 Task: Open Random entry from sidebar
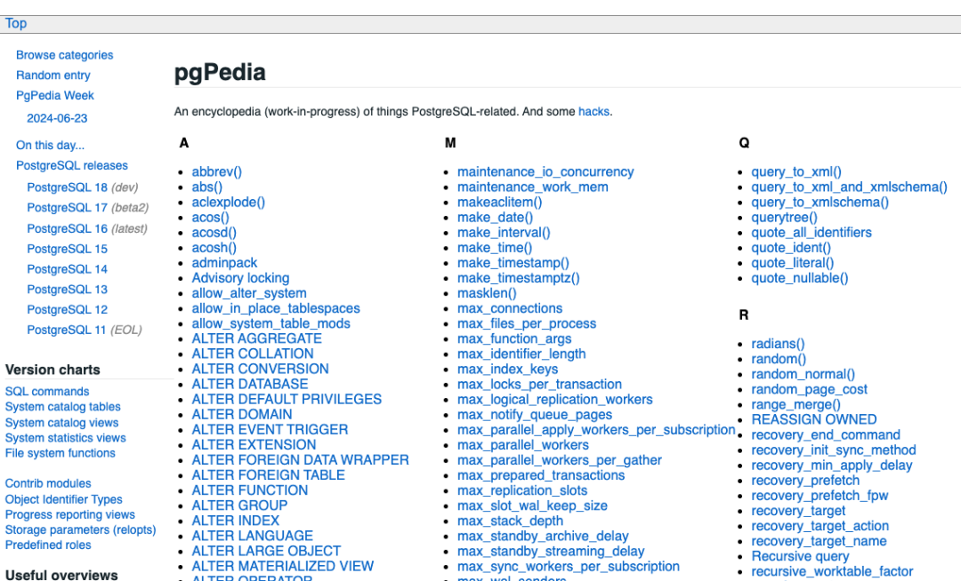tap(53, 76)
